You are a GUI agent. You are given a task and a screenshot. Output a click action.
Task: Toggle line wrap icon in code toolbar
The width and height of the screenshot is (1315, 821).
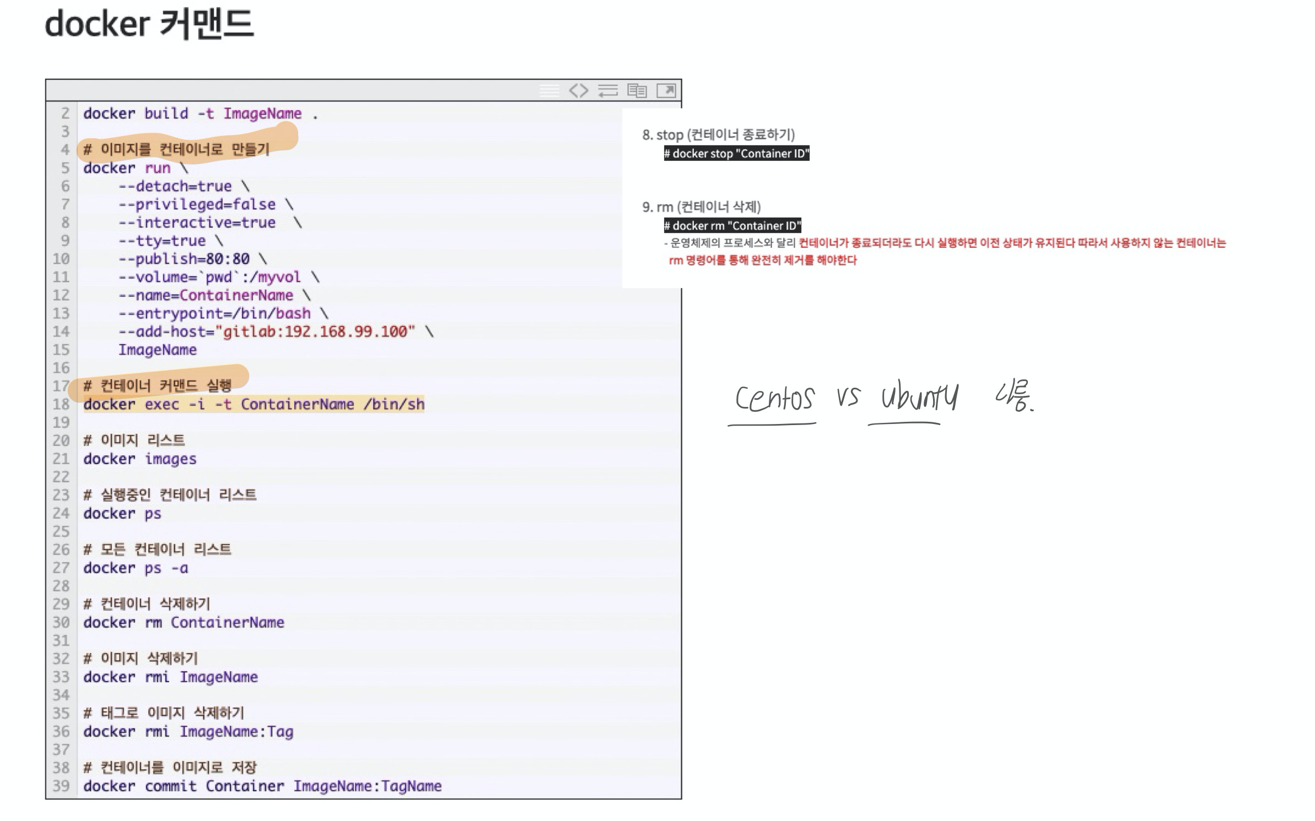coord(607,91)
